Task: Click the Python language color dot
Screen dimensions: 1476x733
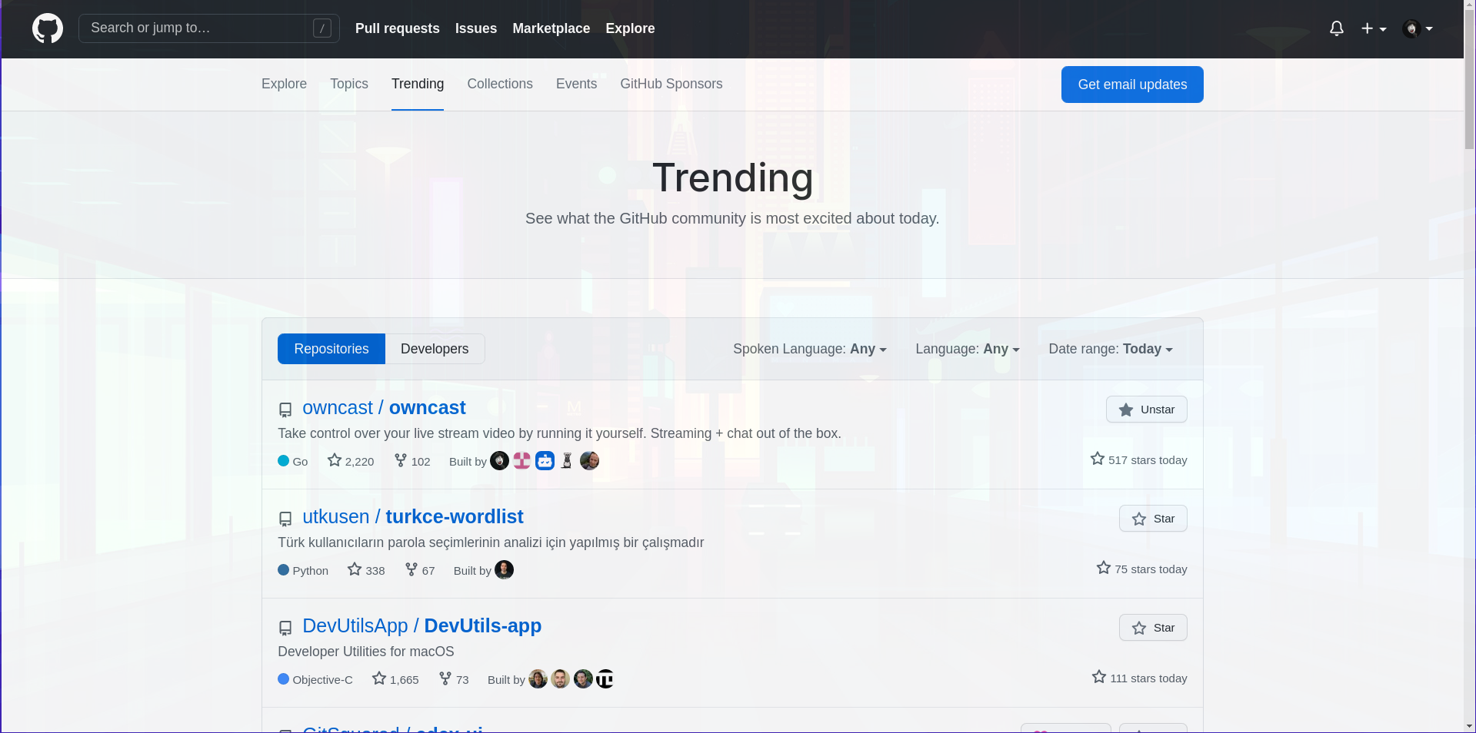Action: point(283,570)
